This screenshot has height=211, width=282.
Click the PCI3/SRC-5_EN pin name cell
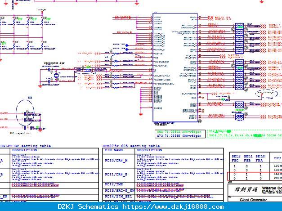(x=120, y=190)
